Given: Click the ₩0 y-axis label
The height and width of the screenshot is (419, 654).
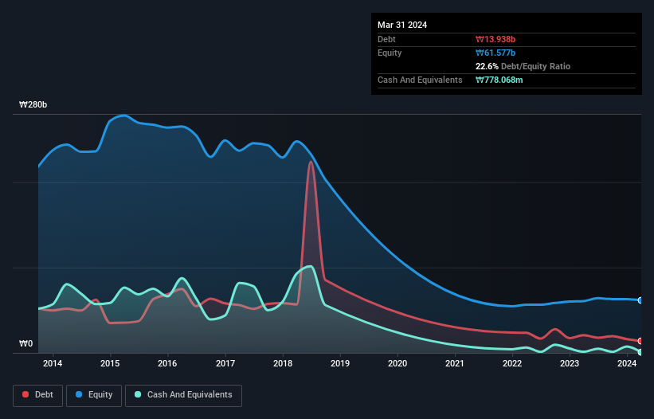Looking at the screenshot, I should tap(25, 343).
